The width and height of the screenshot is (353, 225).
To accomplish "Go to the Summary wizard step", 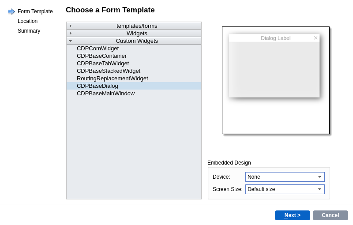I will pyautogui.click(x=29, y=31).
